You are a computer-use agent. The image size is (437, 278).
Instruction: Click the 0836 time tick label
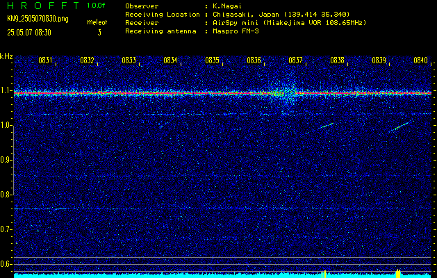click(254, 60)
